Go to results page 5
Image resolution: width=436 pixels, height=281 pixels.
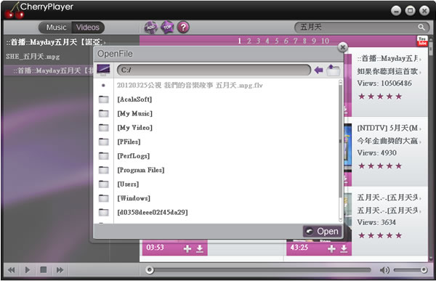[277, 41]
